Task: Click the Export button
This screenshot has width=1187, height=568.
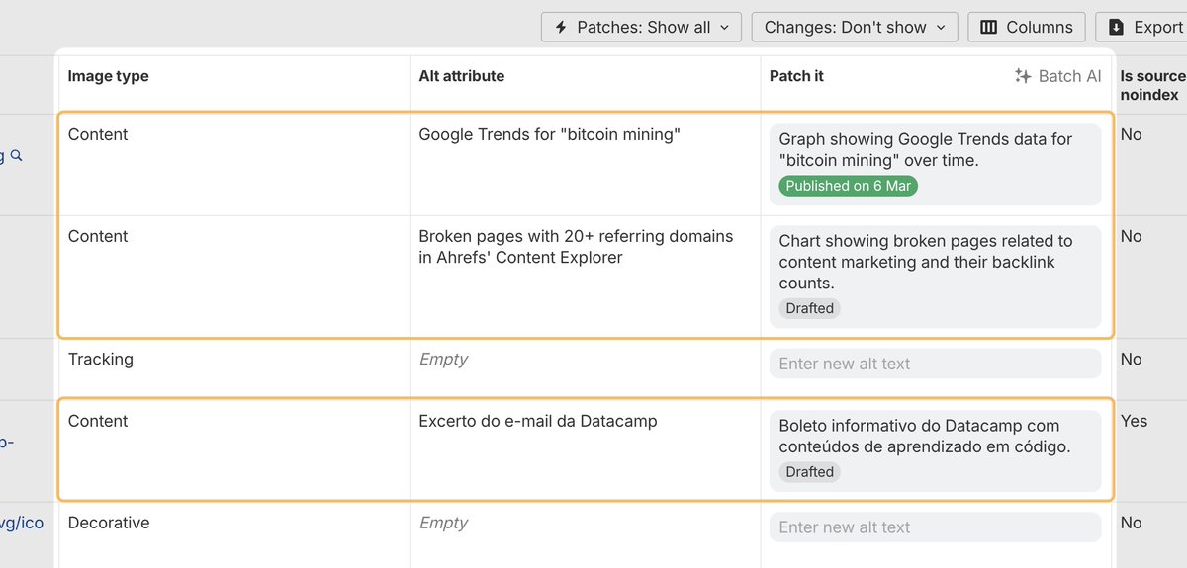Action: [x=1142, y=27]
